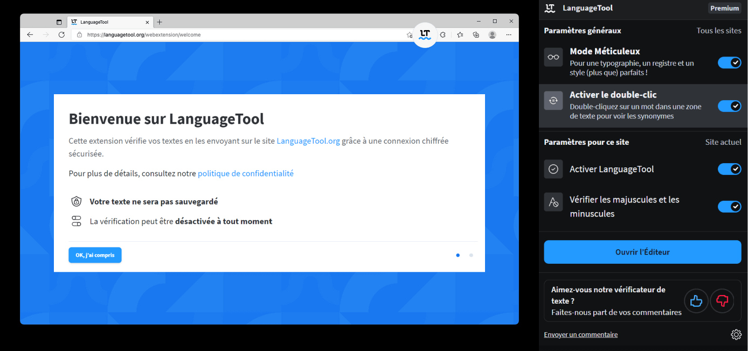Click the Tous les sites label
The image size is (748, 351).
coord(719,31)
